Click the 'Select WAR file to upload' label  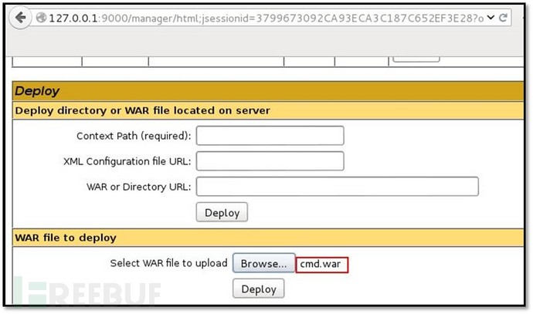click(x=168, y=263)
